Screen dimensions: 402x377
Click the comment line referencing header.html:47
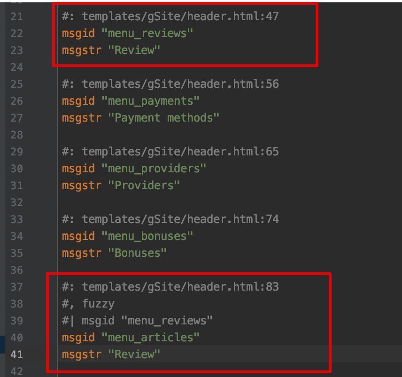pos(170,16)
